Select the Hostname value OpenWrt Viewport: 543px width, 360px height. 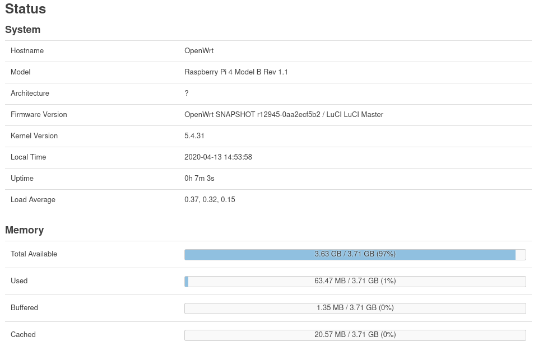pos(199,51)
